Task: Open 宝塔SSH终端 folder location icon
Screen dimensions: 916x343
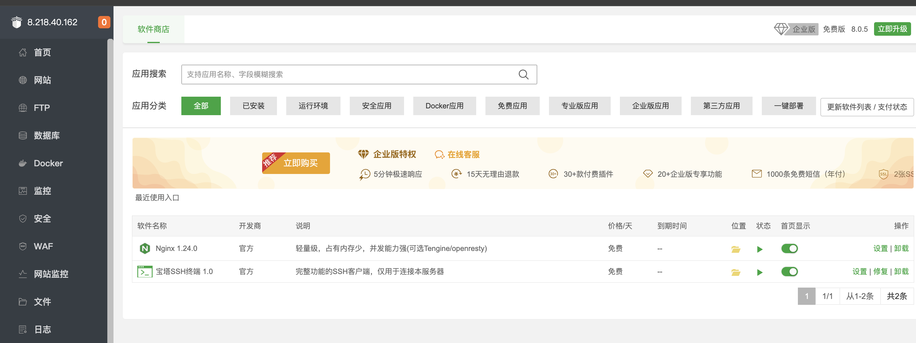Action: click(736, 272)
